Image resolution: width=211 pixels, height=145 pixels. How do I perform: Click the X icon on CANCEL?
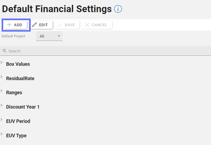(87, 25)
